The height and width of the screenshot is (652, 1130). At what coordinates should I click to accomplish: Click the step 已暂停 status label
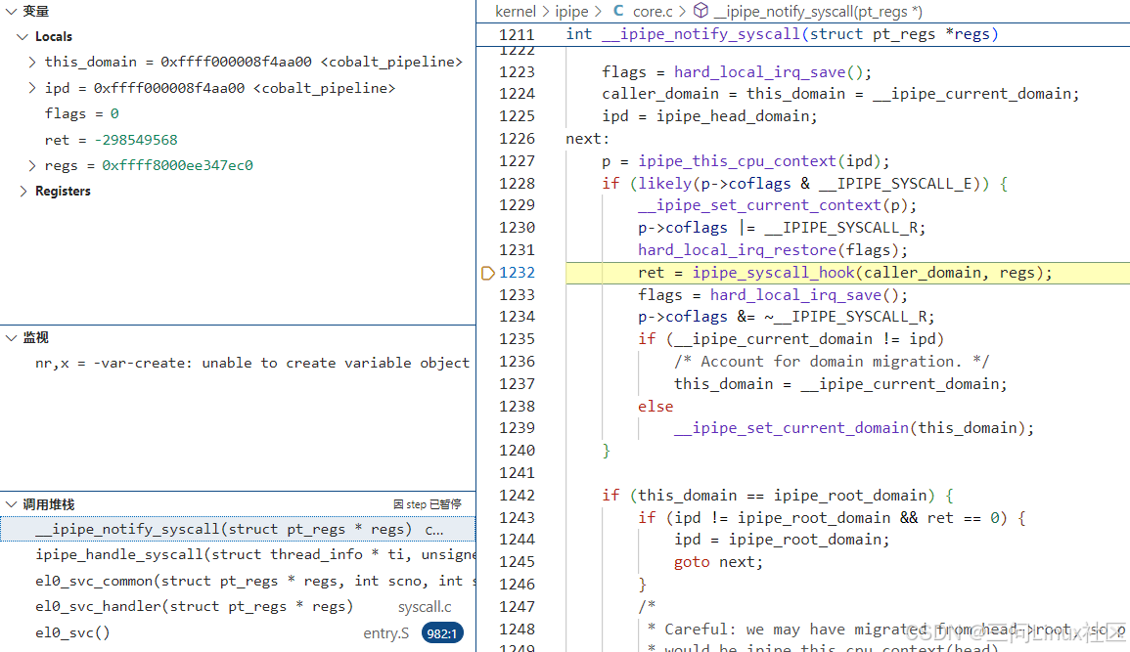[x=428, y=504]
